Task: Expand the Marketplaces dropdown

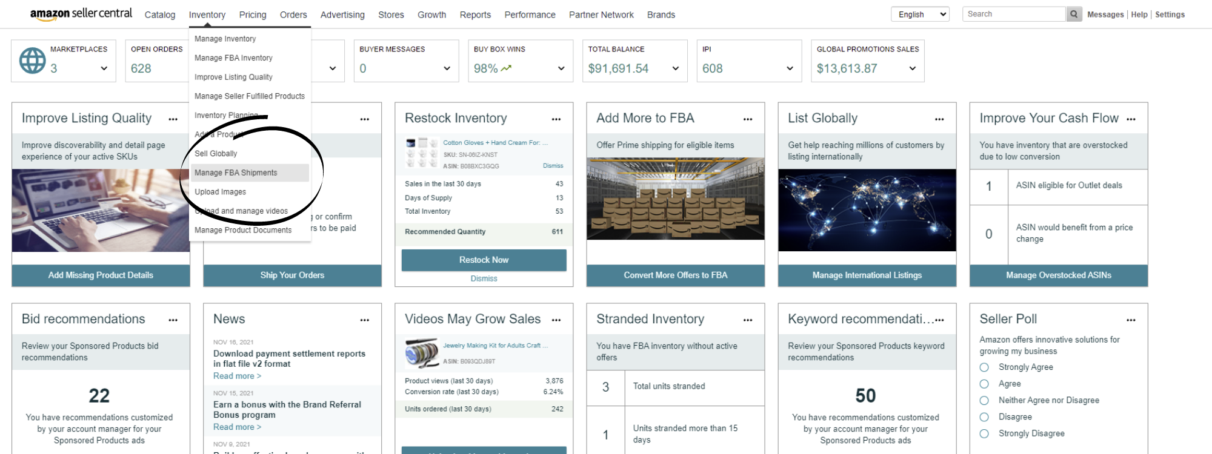Action: 104,68
